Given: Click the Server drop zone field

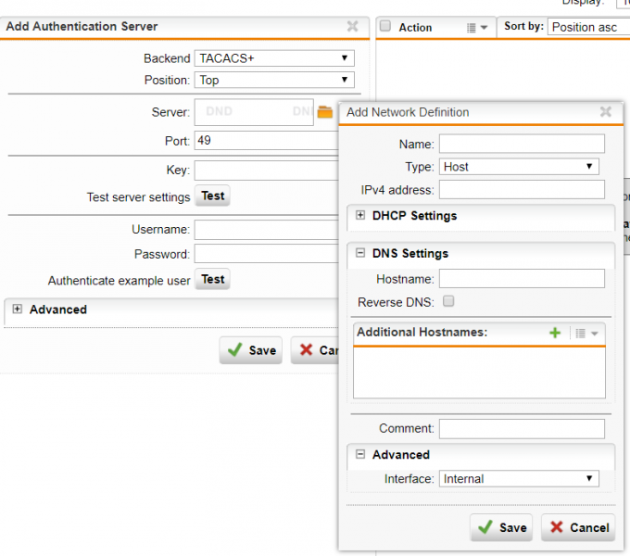Looking at the screenshot, I should 254,112.
